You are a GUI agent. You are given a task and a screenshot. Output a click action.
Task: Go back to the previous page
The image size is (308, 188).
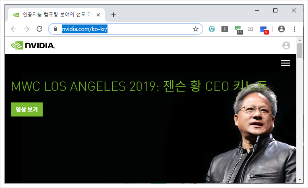(14, 29)
